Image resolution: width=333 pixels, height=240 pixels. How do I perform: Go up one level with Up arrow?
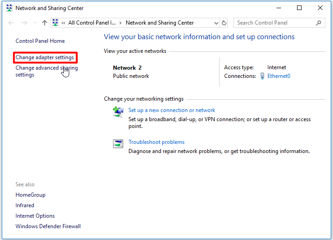click(x=44, y=23)
